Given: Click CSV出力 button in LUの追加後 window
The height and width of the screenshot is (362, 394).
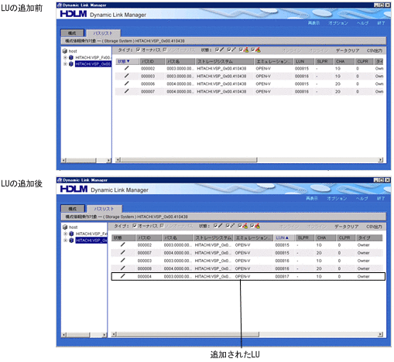Looking at the screenshot, I should (374, 227).
